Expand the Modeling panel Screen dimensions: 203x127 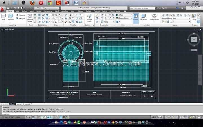13,25
